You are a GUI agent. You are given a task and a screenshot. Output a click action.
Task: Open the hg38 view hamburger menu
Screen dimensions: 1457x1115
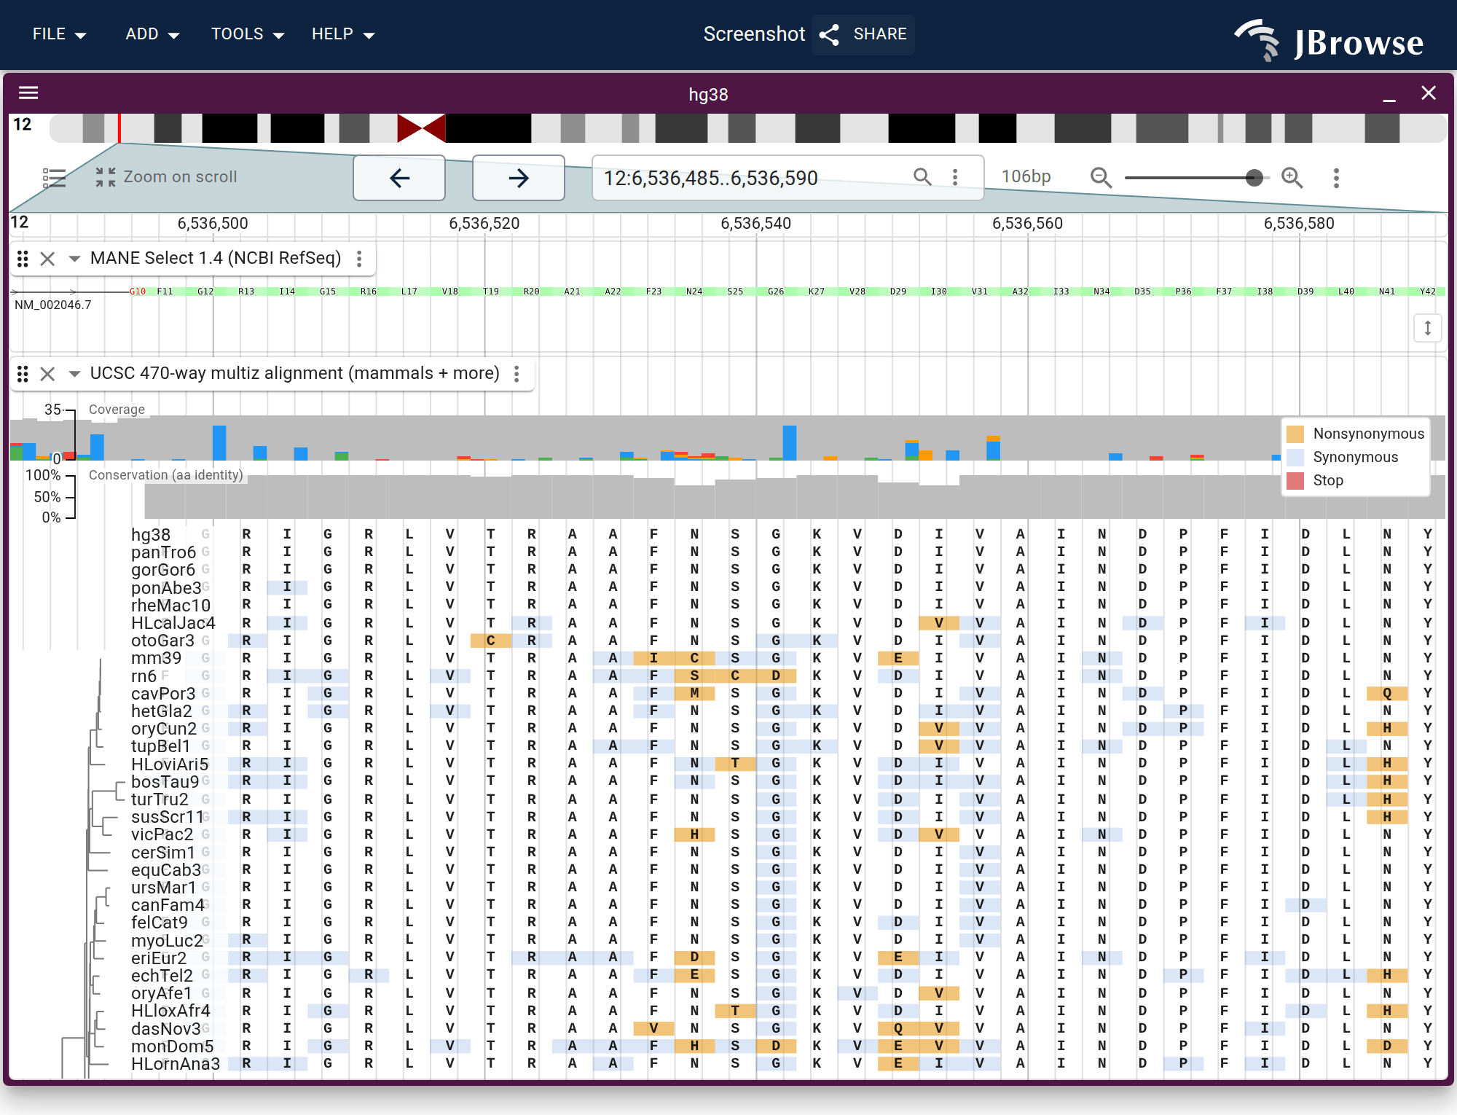(x=28, y=93)
